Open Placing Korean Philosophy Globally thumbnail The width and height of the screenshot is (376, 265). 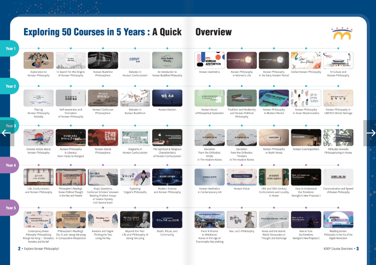click(x=39, y=98)
